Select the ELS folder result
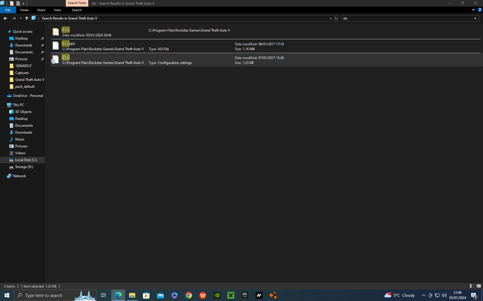The height and width of the screenshot is (301, 483). point(265,32)
